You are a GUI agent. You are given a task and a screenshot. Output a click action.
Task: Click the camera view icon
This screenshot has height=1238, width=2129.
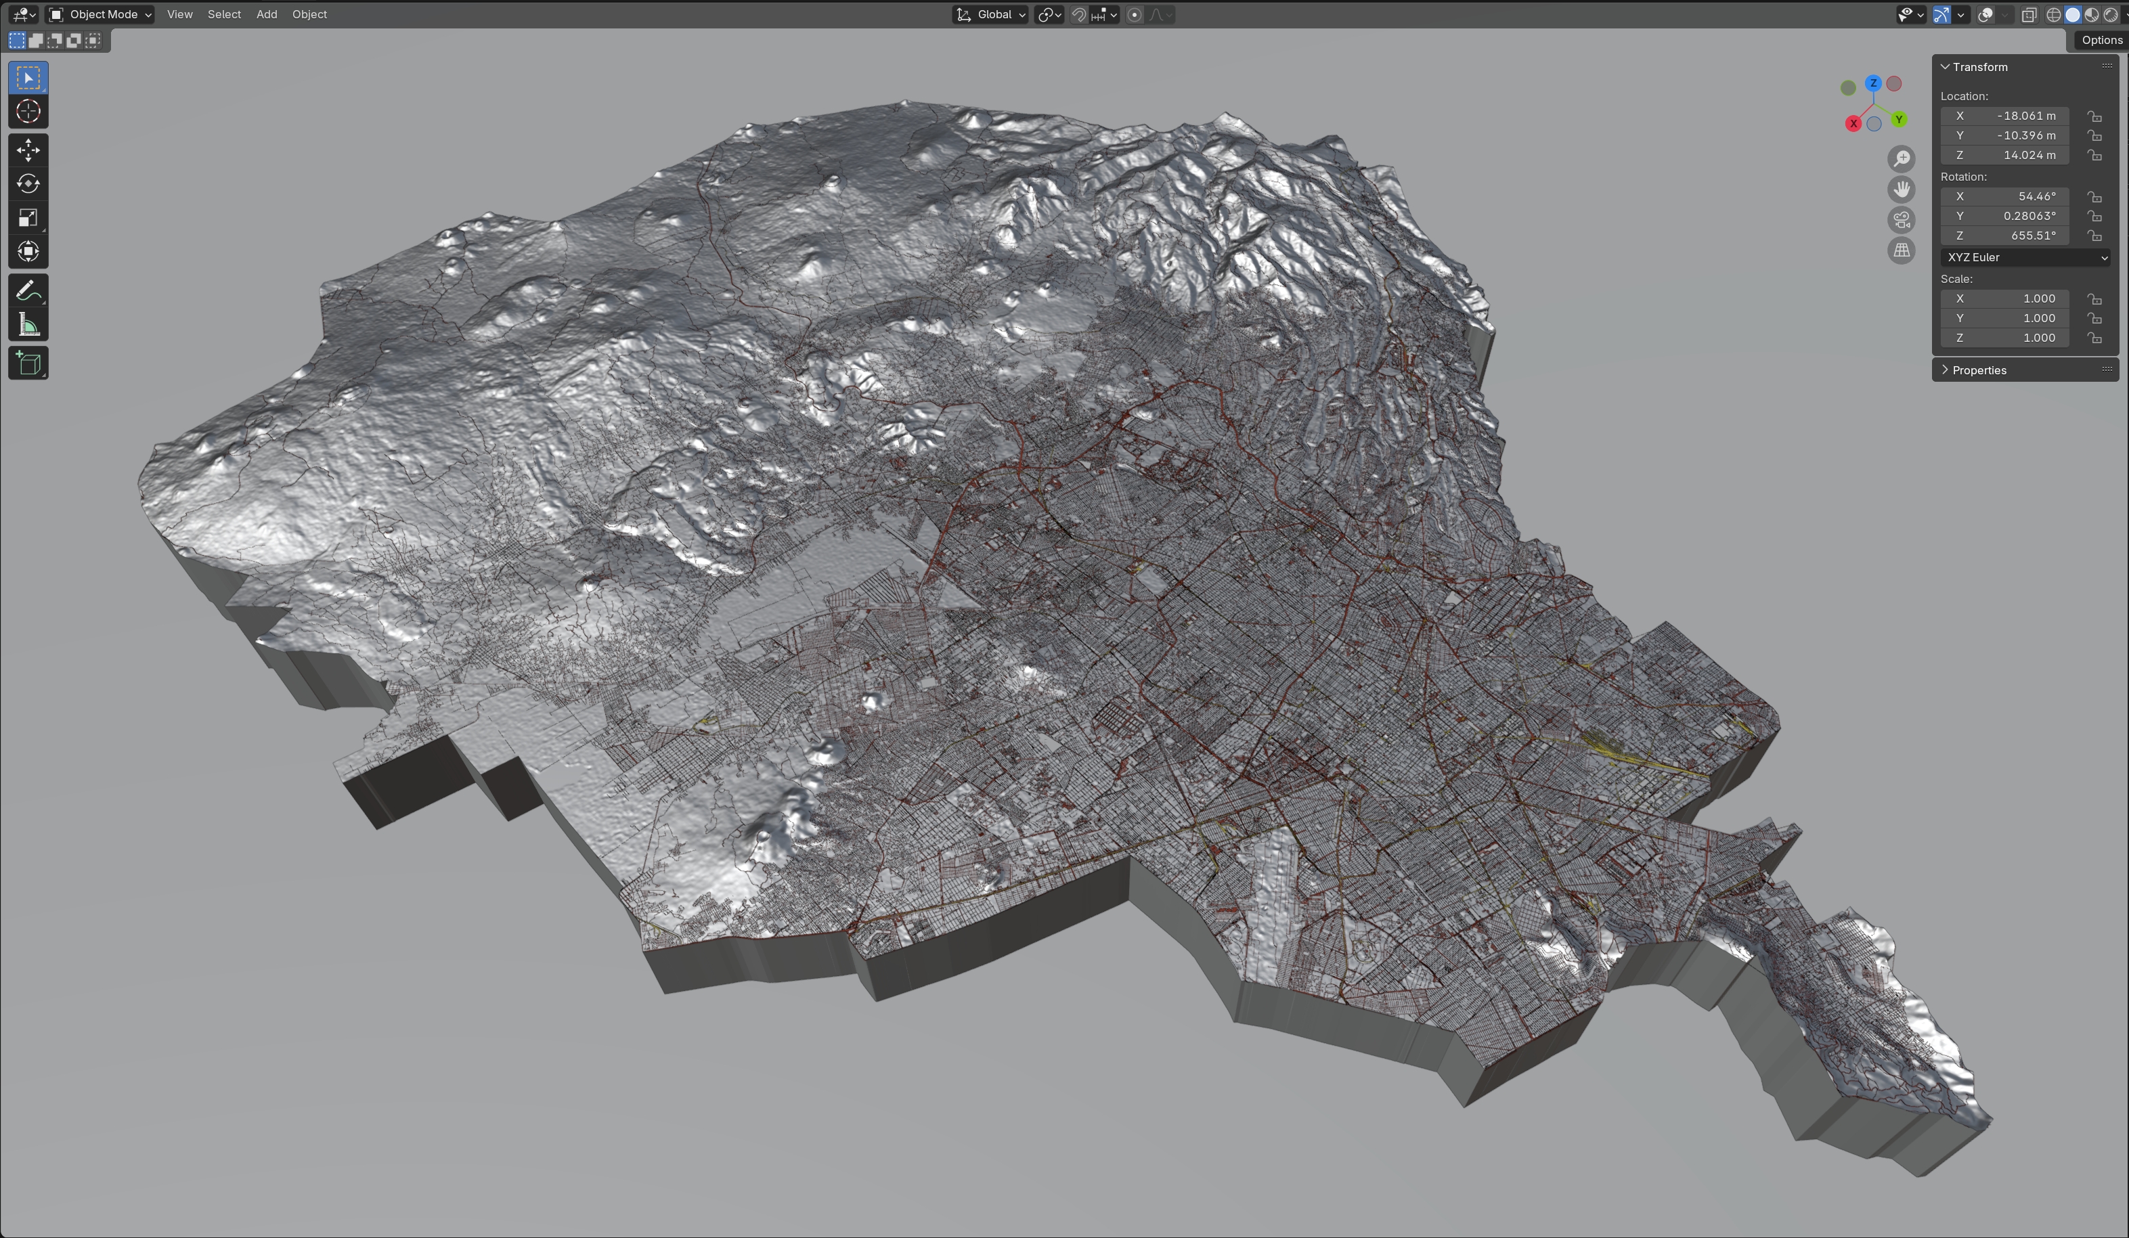[1901, 221]
